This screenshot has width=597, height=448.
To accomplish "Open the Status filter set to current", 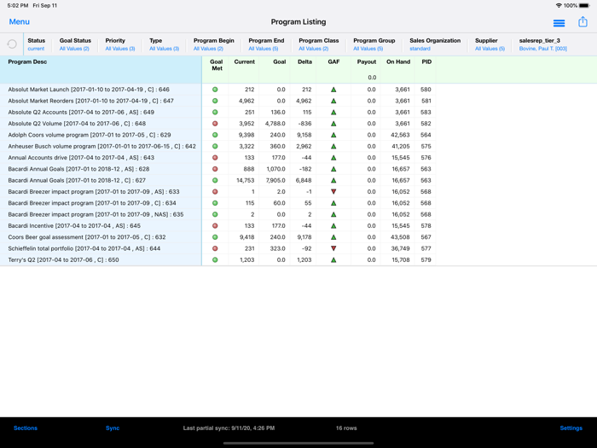I will (36, 44).
